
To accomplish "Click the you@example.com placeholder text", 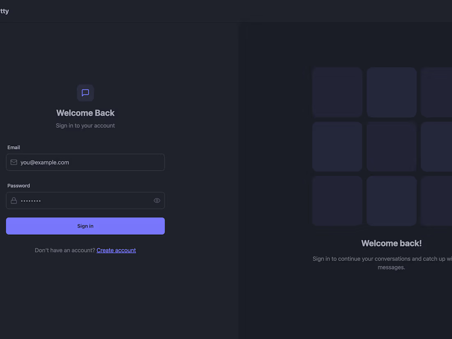I will [x=45, y=162].
